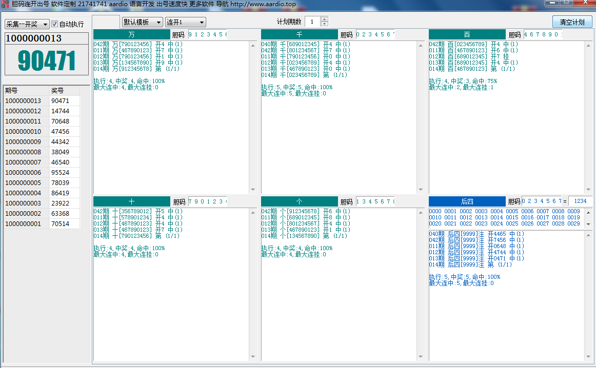Select row 1000000006 in results list
596x368 pixels.
(x=42, y=172)
